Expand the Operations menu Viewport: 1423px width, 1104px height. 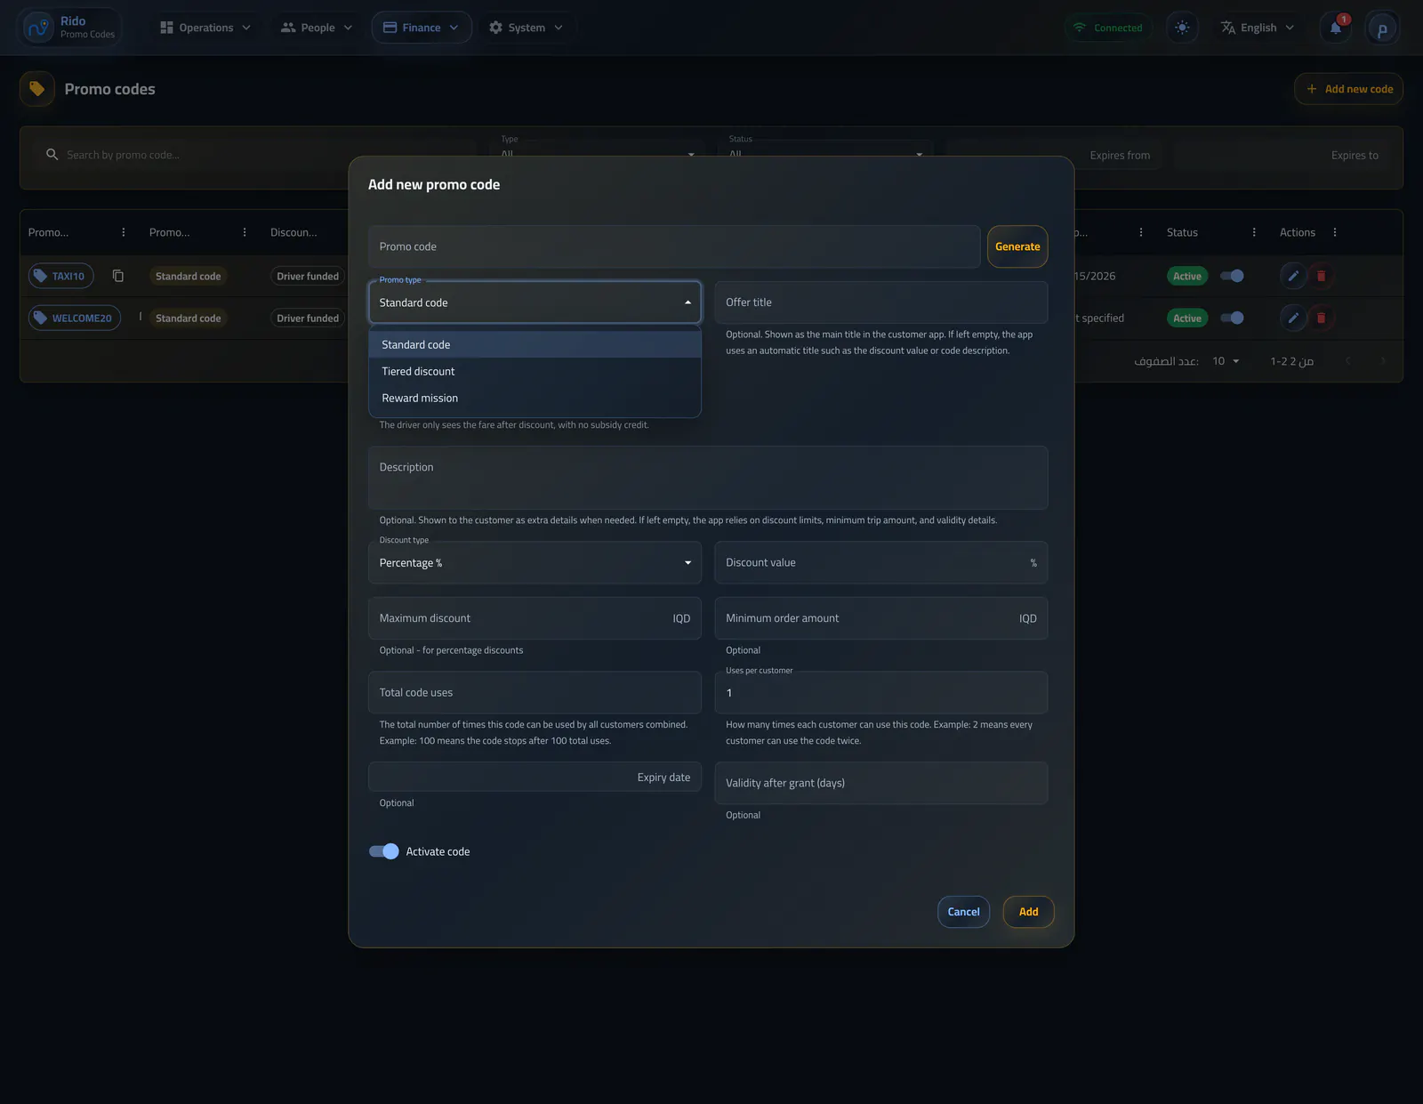coord(205,28)
